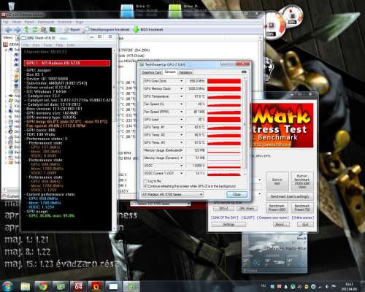The width and height of the screenshot is (365, 292).
Task: Click Drive D desktop gadget icon
Action: (x=175, y=11)
